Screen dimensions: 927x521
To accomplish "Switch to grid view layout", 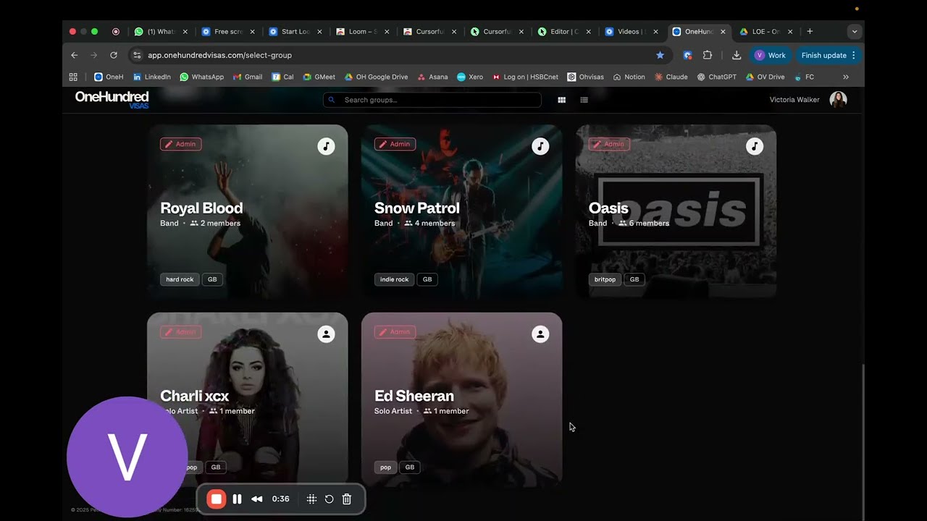I will 561,100.
